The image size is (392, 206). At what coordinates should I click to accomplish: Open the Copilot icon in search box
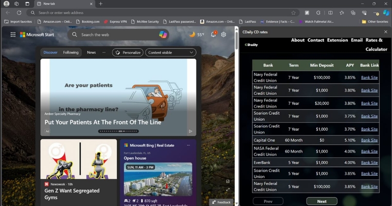(163, 34)
